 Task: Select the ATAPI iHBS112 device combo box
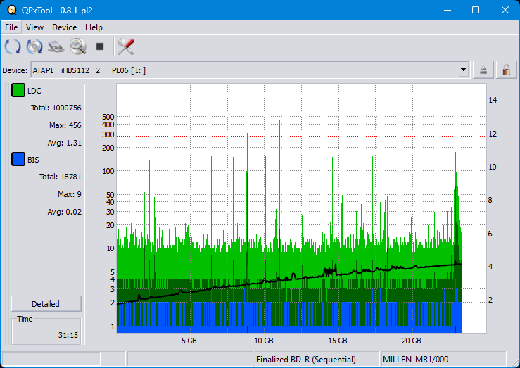(246, 70)
